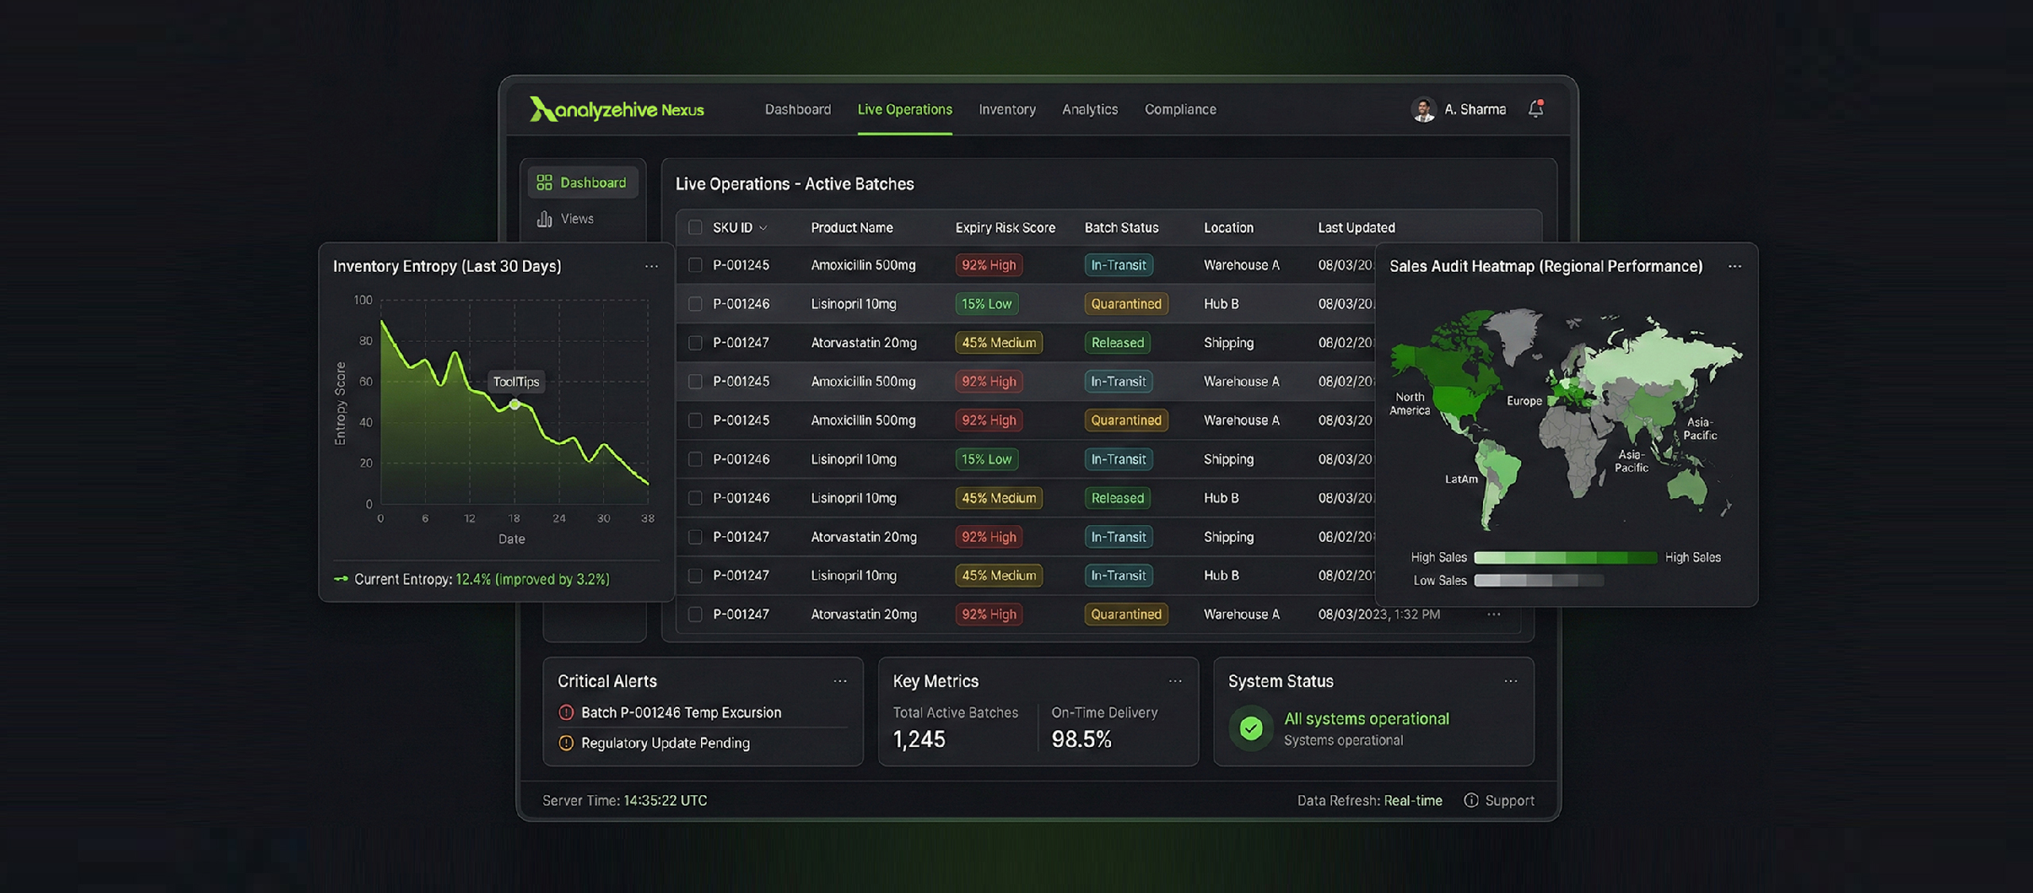Select the checkbox on the quarantined P-001246 row
This screenshot has width=2033, height=893.
695,303
